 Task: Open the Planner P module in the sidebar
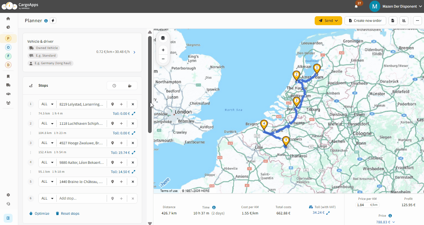click(x=8, y=38)
